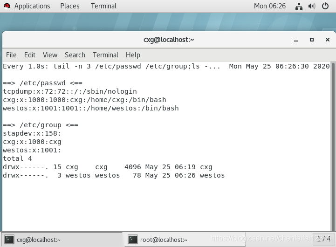The width and height of the screenshot is (336, 247).
Task: Click the volume speaker icon
Action: (312, 6)
